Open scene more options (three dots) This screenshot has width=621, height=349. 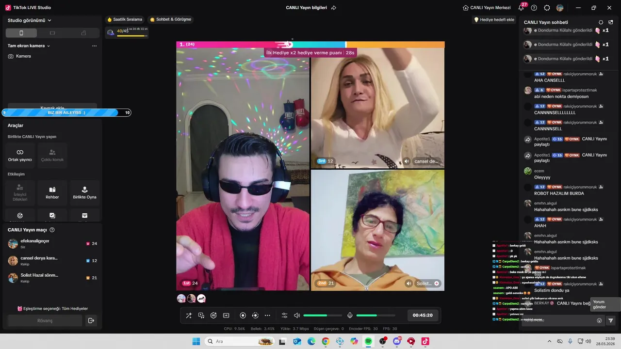[x=94, y=46]
